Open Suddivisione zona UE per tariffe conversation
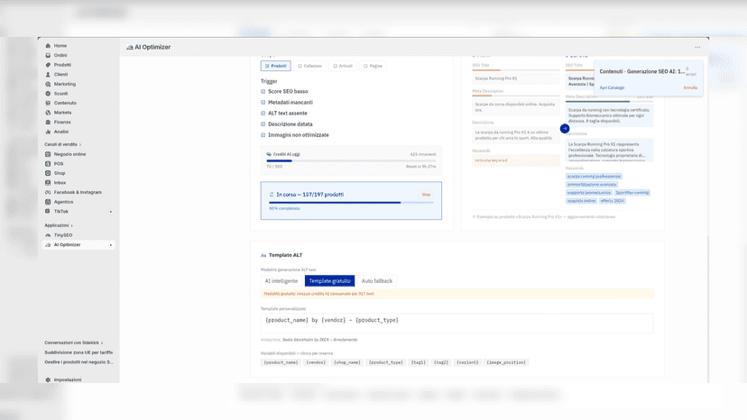Screen dimensions: 747x420 point(78,352)
